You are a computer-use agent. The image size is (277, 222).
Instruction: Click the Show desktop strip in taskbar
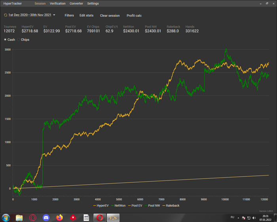click(x=275, y=218)
